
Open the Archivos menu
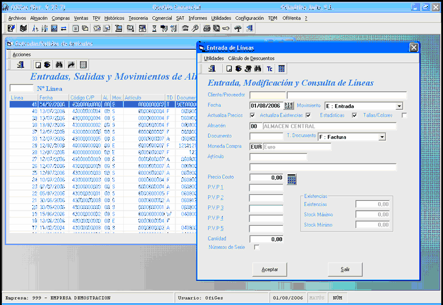tap(17, 18)
